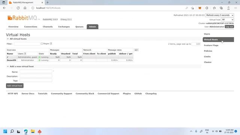Open Windows taskbar search

pos(12,131)
